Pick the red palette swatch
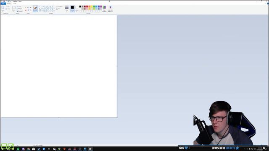This screenshot has height=151, width=269. click(87, 7)
